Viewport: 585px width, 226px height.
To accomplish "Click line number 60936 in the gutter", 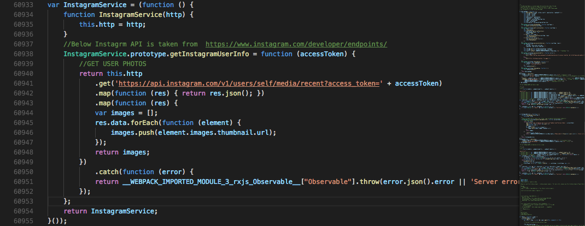I will tap(24, 34).
